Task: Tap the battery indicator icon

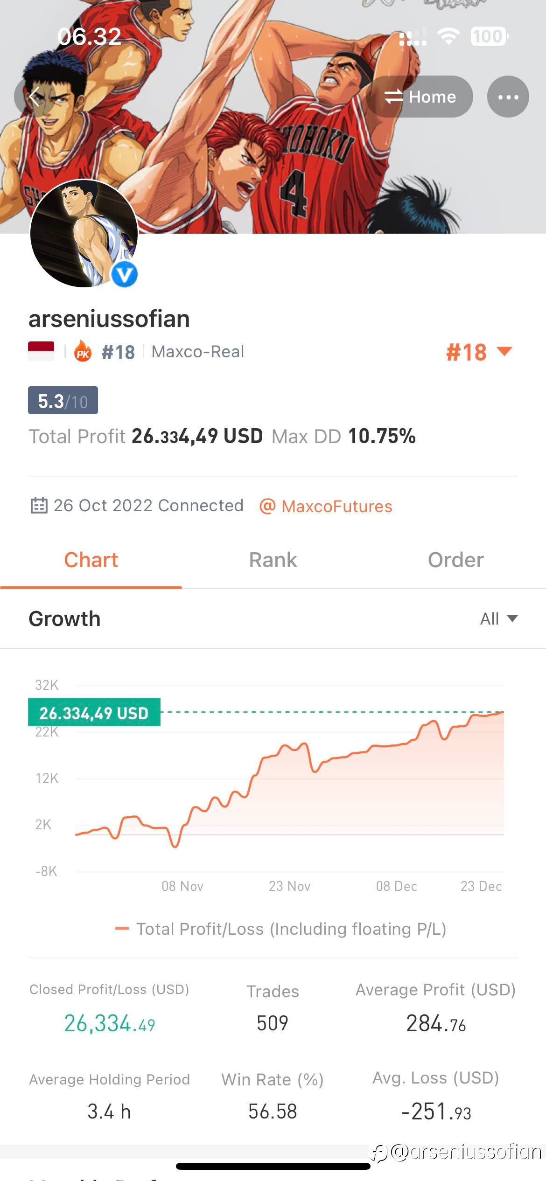Action: click(x=489, y=36)
